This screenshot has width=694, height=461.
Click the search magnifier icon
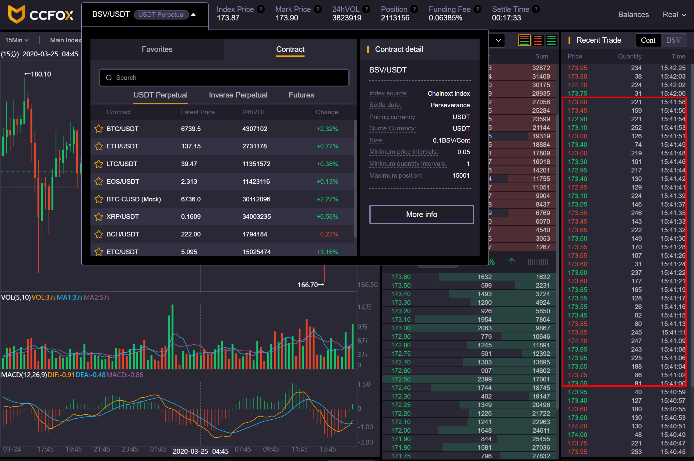point(109,78)
